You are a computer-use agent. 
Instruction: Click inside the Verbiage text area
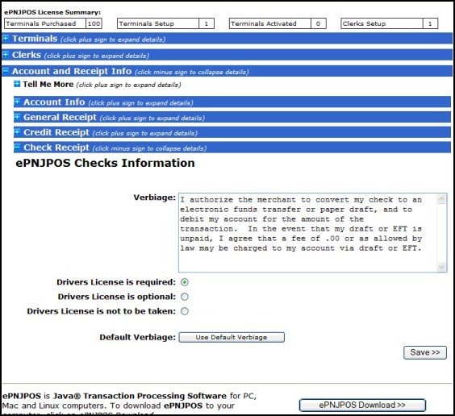[x=307, y=233]
